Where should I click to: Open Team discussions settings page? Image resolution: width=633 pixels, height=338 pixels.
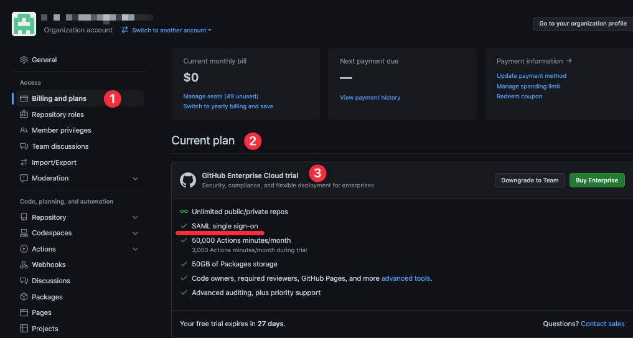(x=60, y=146)
